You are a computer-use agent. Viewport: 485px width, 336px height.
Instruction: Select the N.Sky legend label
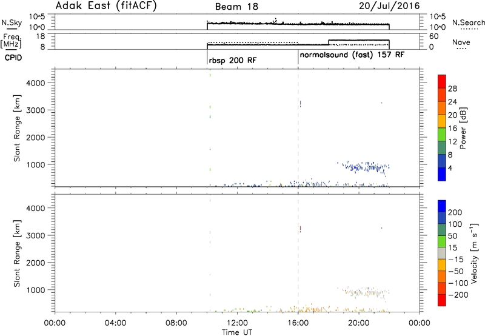point(12,22)
